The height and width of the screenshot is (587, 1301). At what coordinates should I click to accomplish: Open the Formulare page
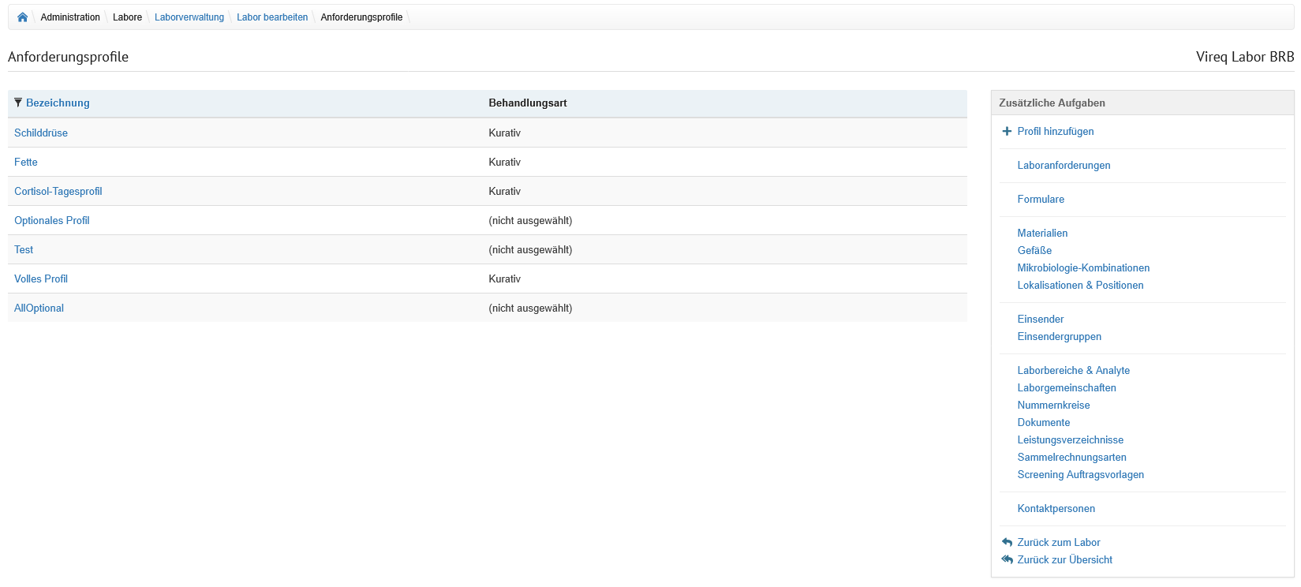(x=1041, y=200)
